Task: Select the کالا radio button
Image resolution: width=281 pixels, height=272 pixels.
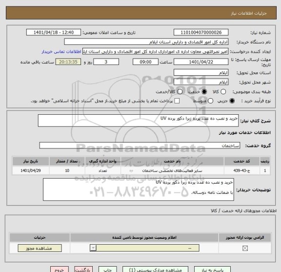Action: coord(223,92)
